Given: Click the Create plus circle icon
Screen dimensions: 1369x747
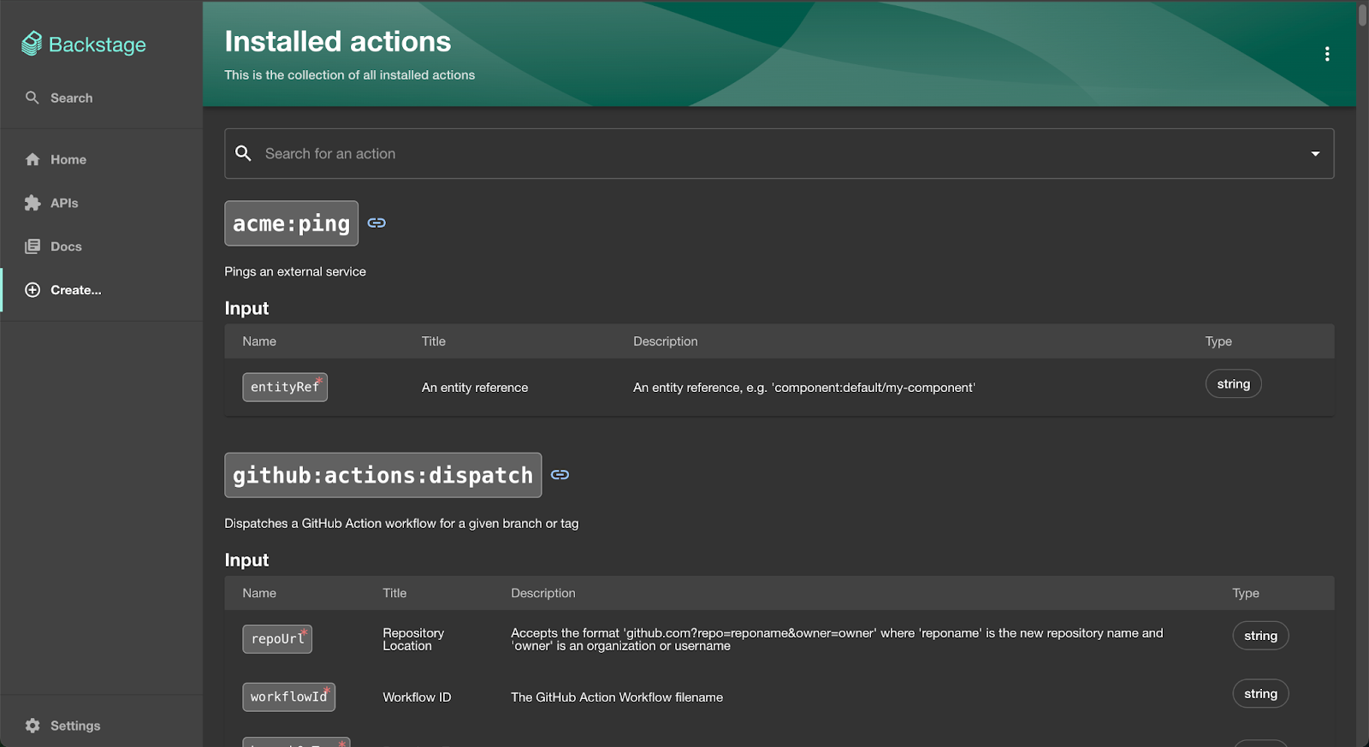Looking at the screenshot, I should tap(33, 290).
